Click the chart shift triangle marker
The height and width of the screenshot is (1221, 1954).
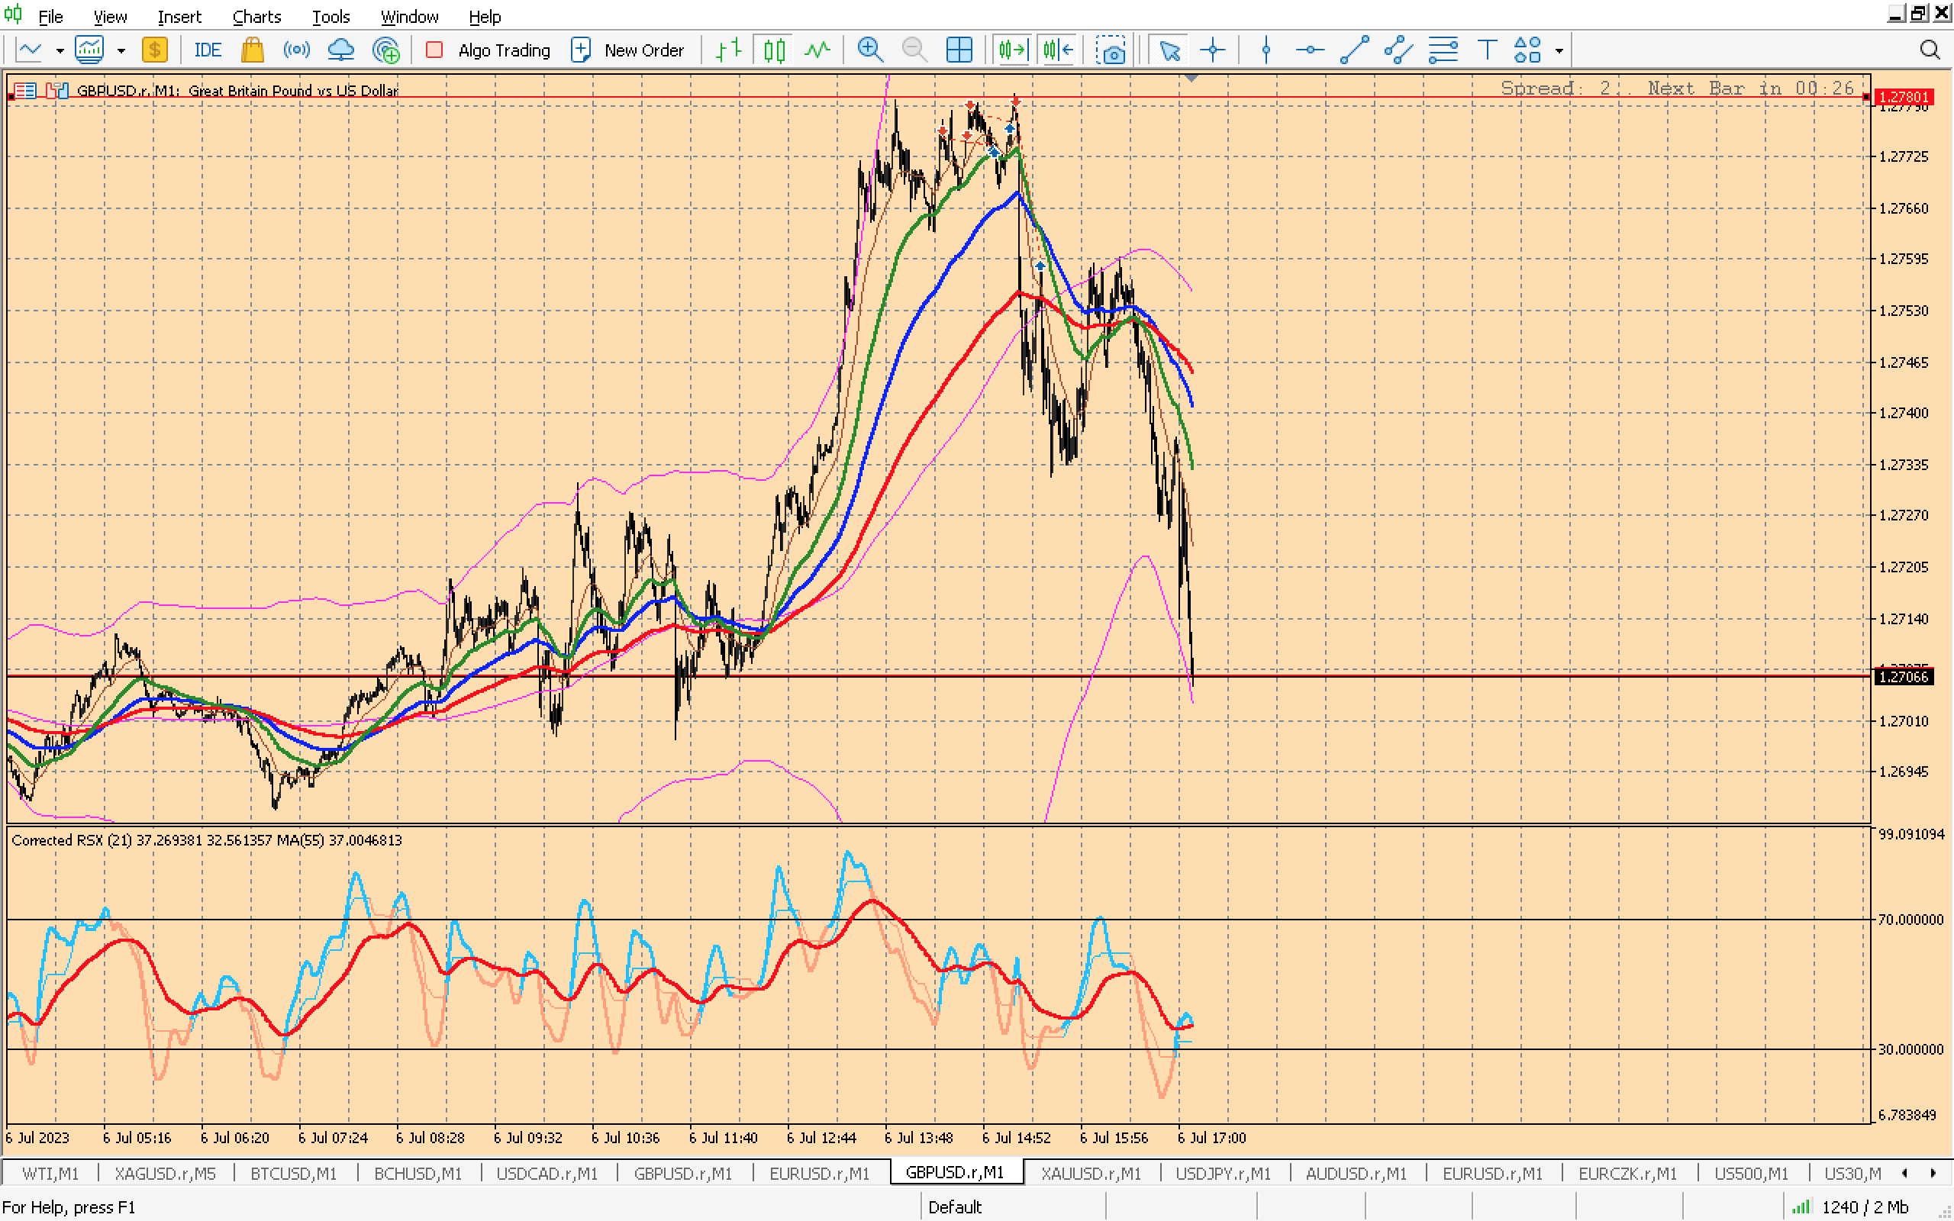tap(1191, 79)
